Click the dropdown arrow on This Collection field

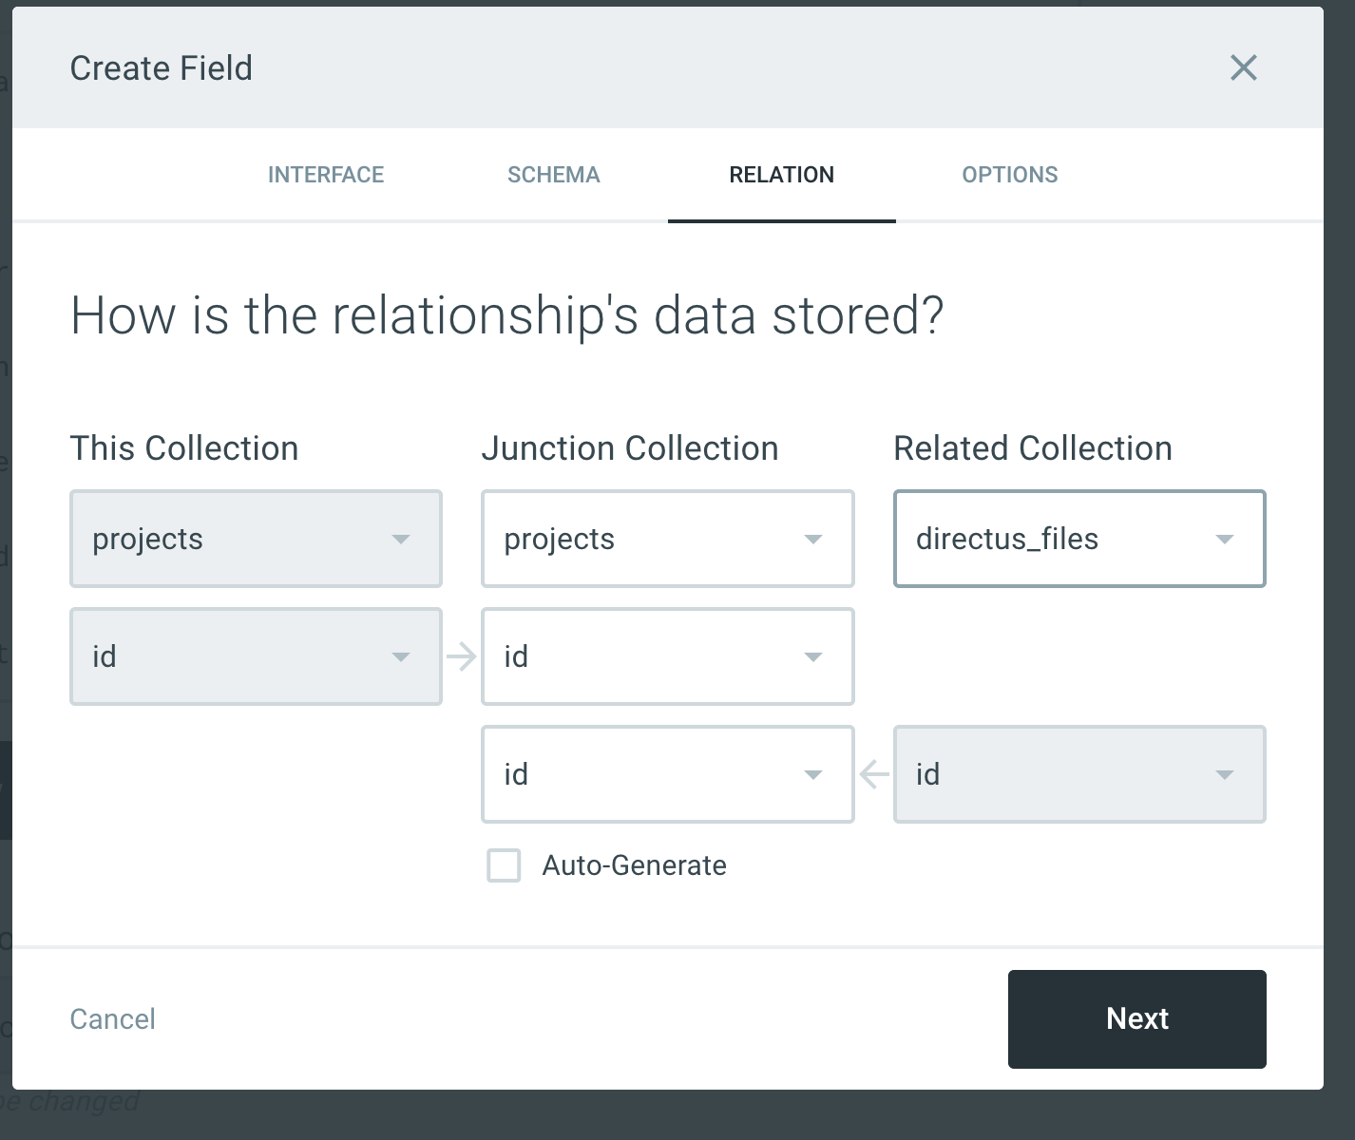(x=402, y=539)
